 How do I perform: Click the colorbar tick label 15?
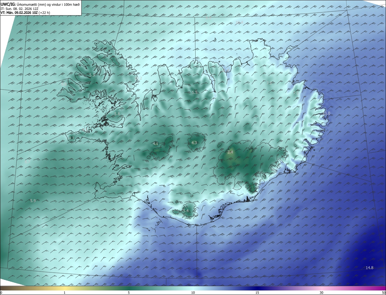pyautogui.click(x=257, y=293)
